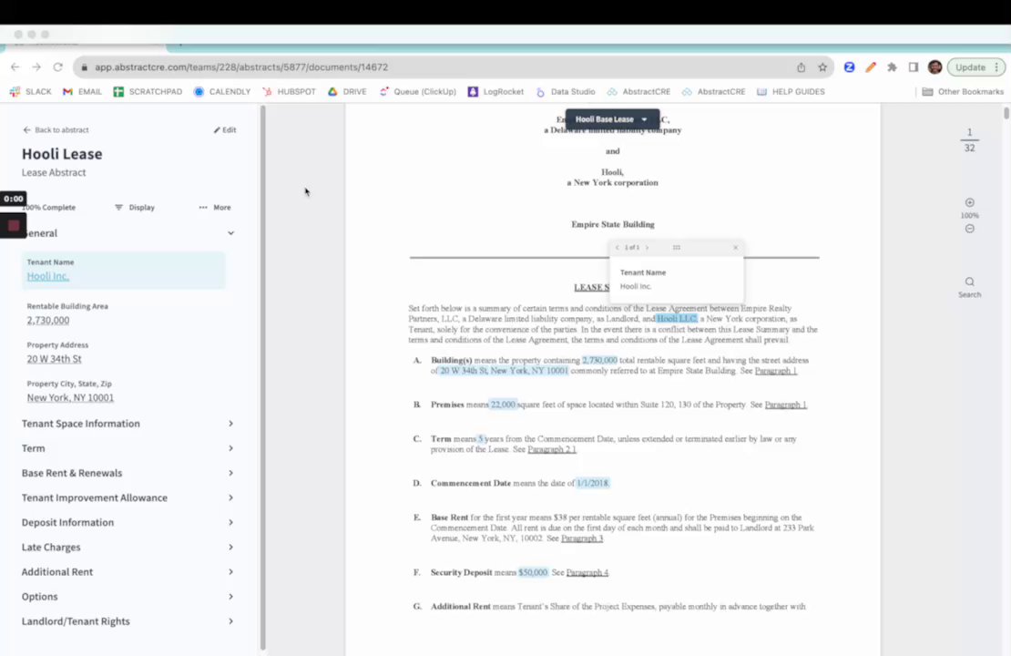Click the New York, NY 10001 value
Screen dimensions: 1011x656
(x=70, y=397)
